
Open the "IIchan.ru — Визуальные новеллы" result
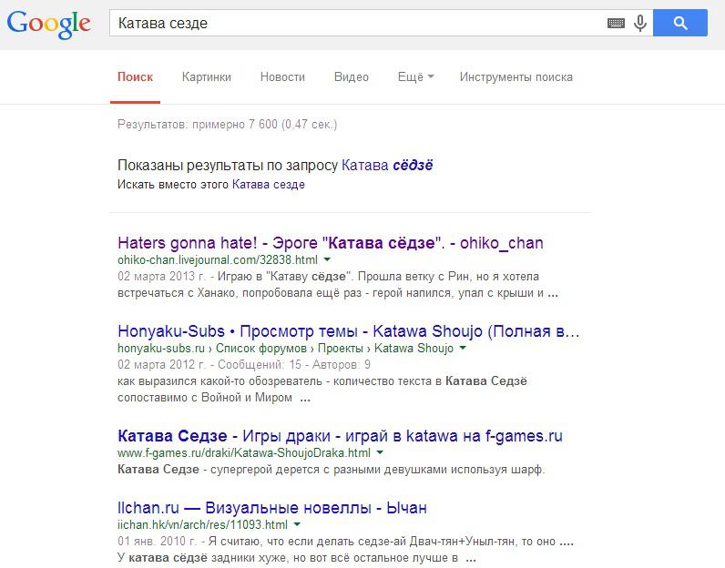coord(271,507)
